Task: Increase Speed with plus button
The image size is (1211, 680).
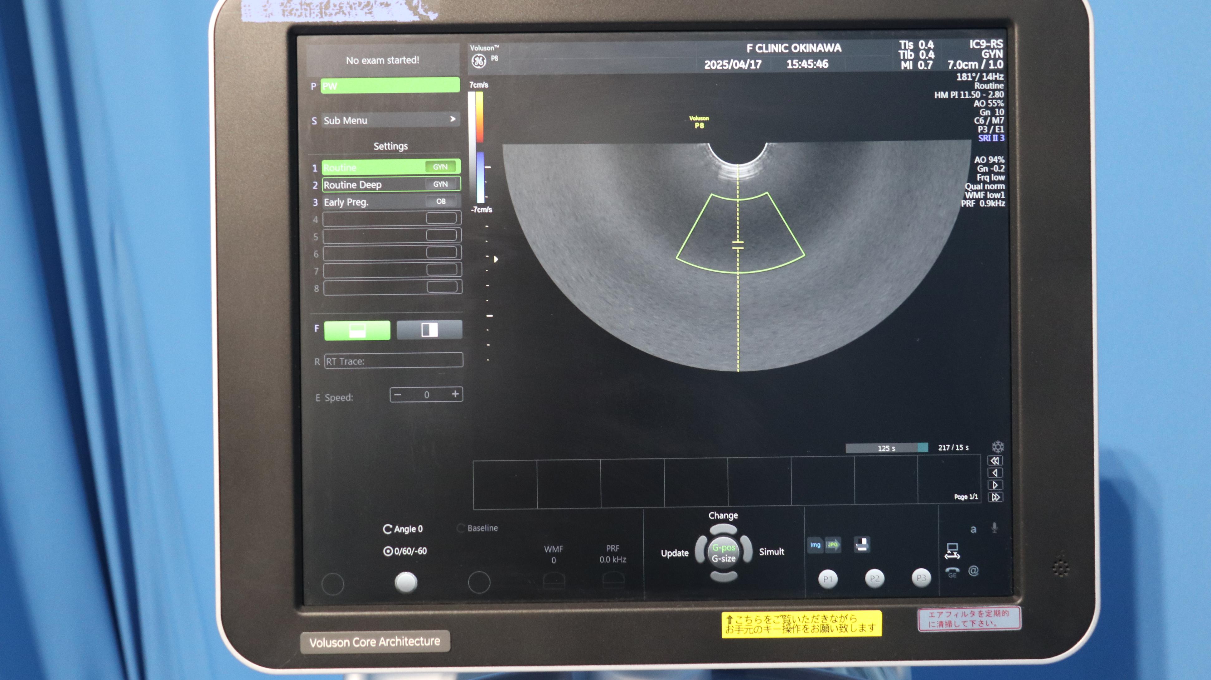Action: pos(455,394)
